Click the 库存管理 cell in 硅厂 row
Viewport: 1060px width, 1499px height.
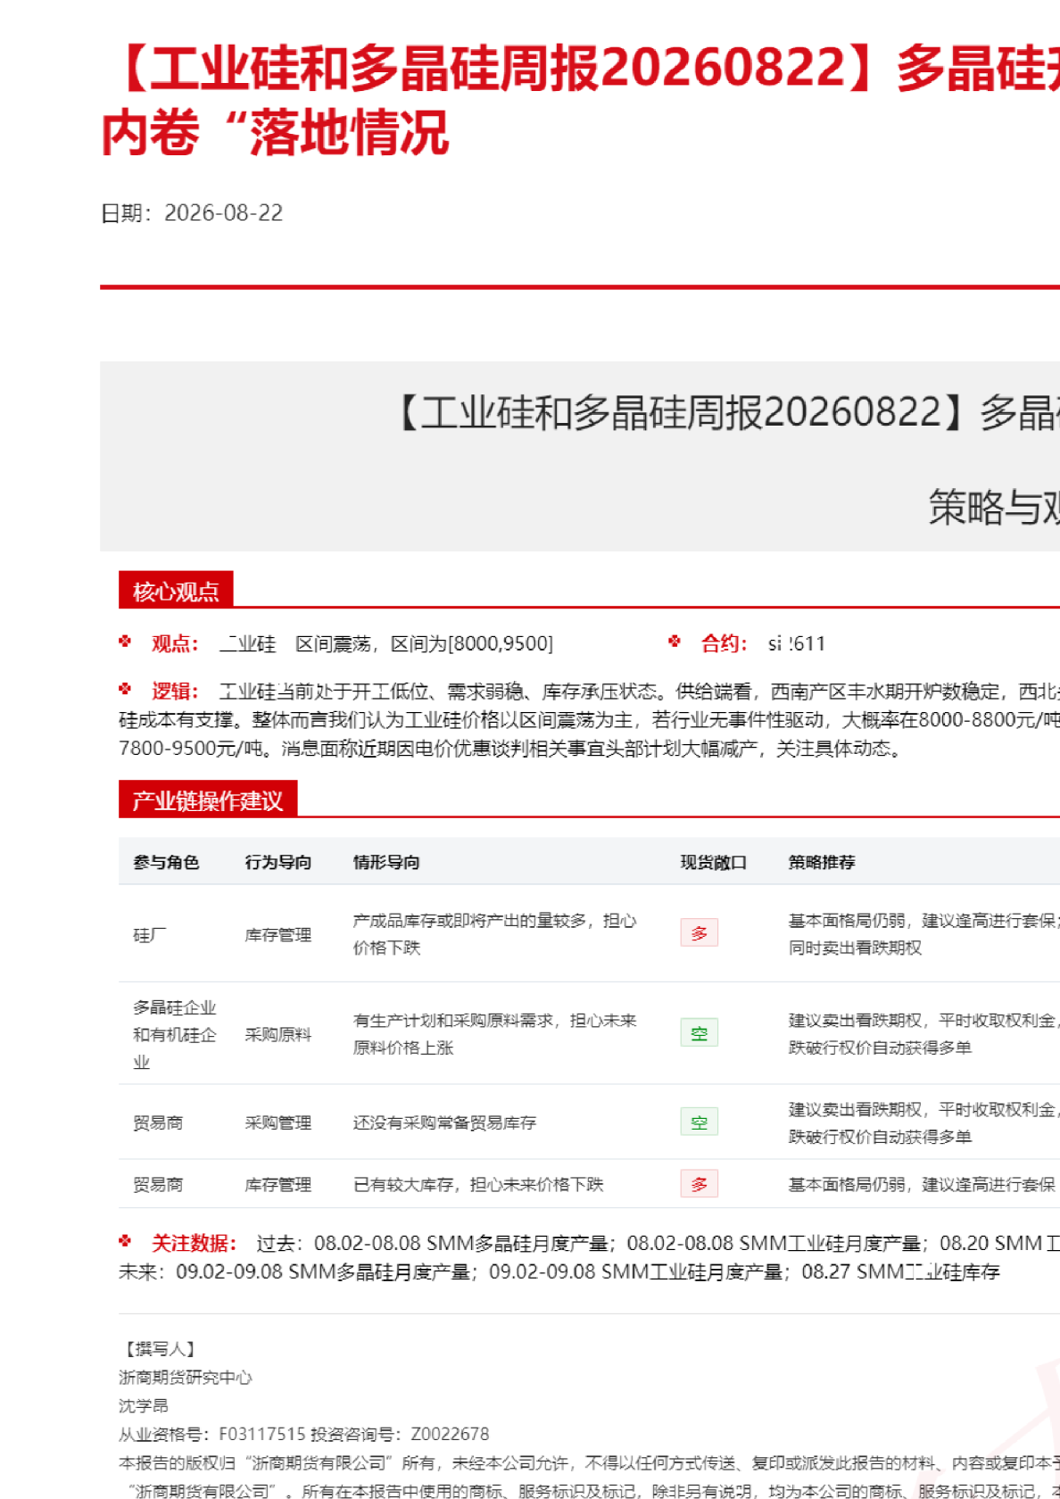tap(278, 935)
